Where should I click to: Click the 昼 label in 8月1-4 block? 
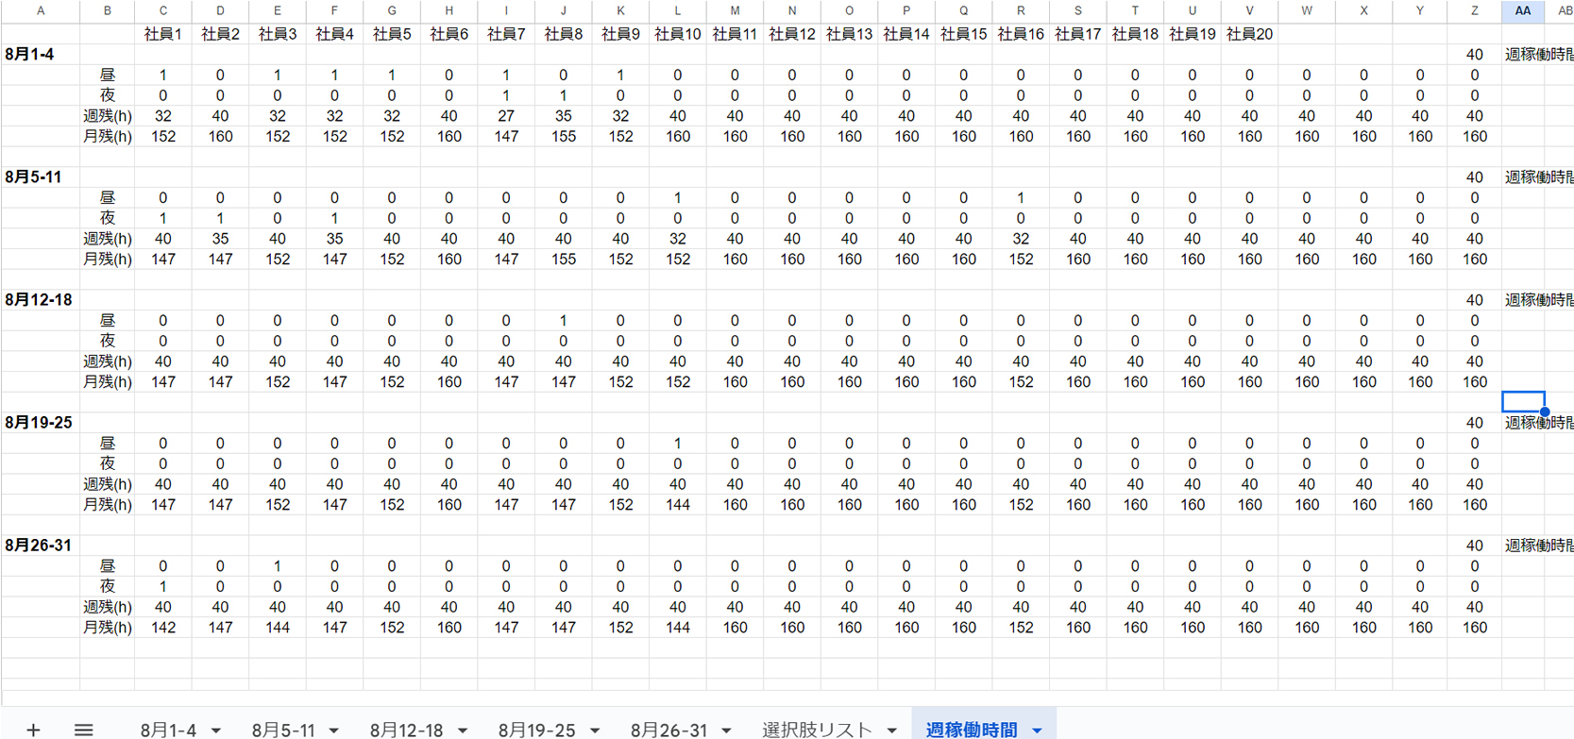coord(108,76)
